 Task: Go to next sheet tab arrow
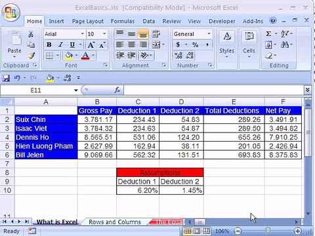(19, 222)
